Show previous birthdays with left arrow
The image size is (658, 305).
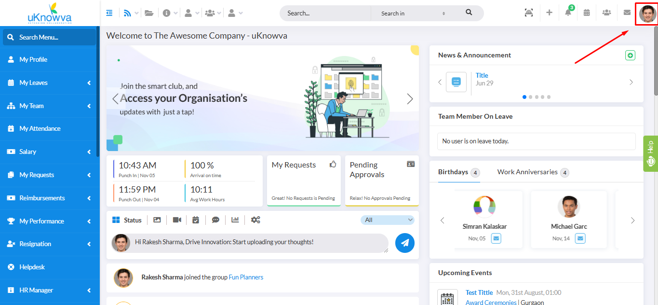443,221
